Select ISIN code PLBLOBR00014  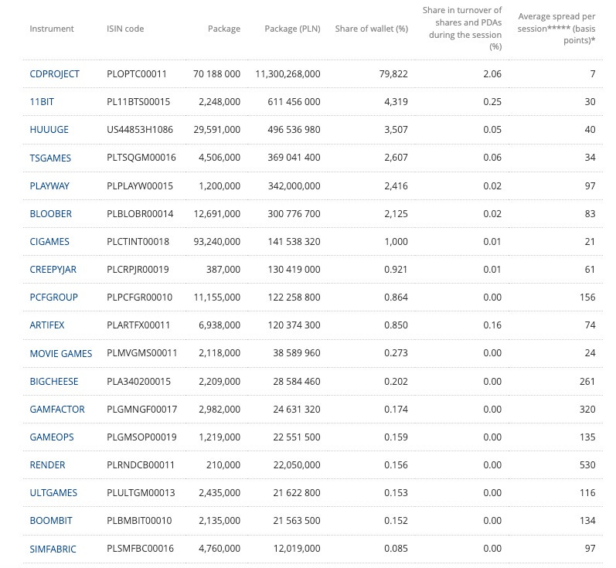pyautogui.click(x=140, y=214)
